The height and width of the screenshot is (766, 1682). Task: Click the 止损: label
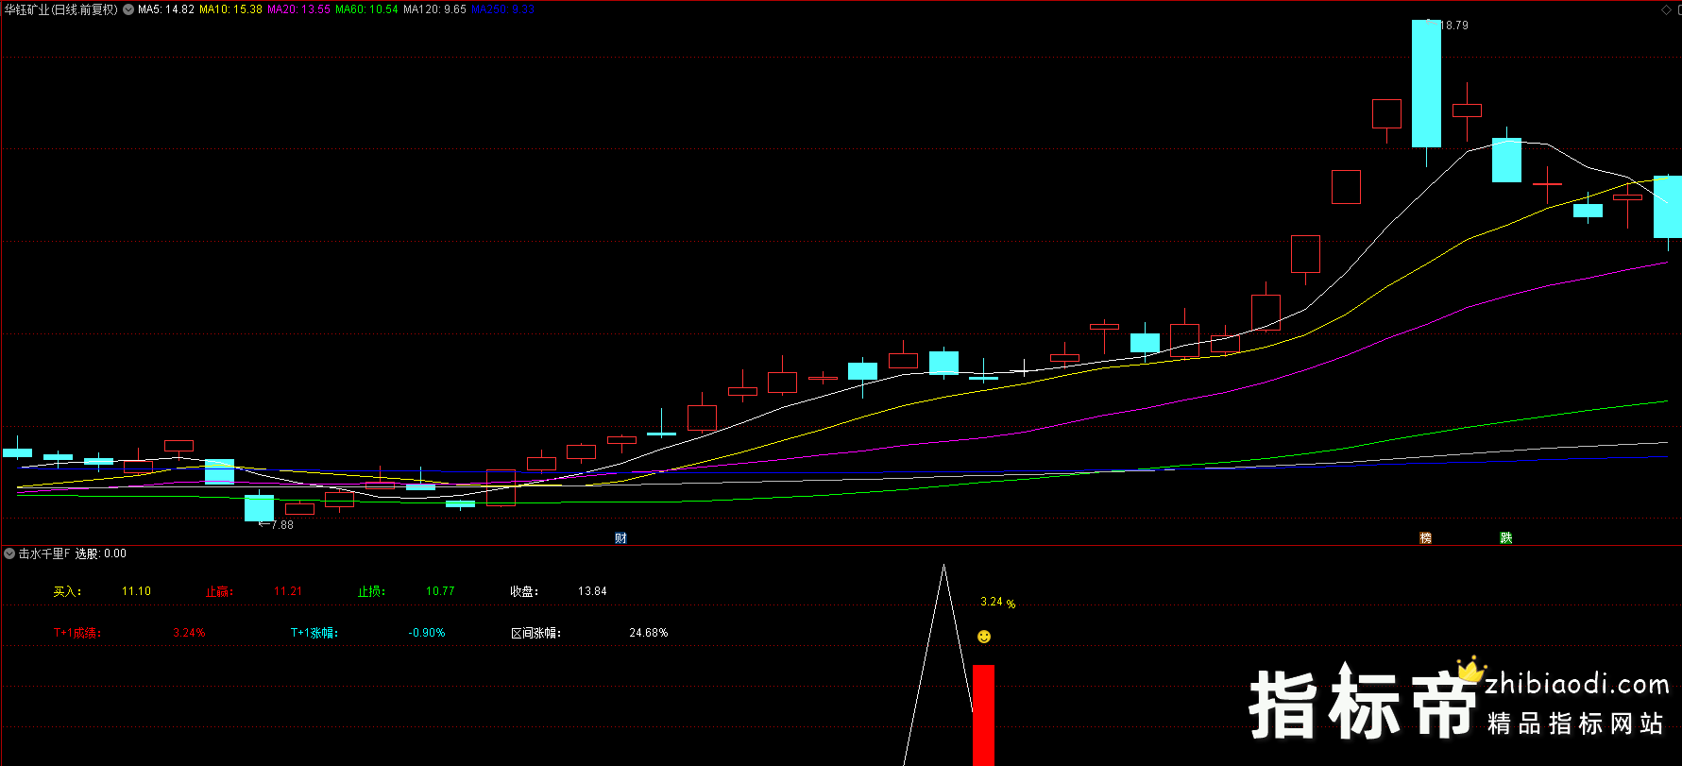pyautogui.click(x=371, y=591)
